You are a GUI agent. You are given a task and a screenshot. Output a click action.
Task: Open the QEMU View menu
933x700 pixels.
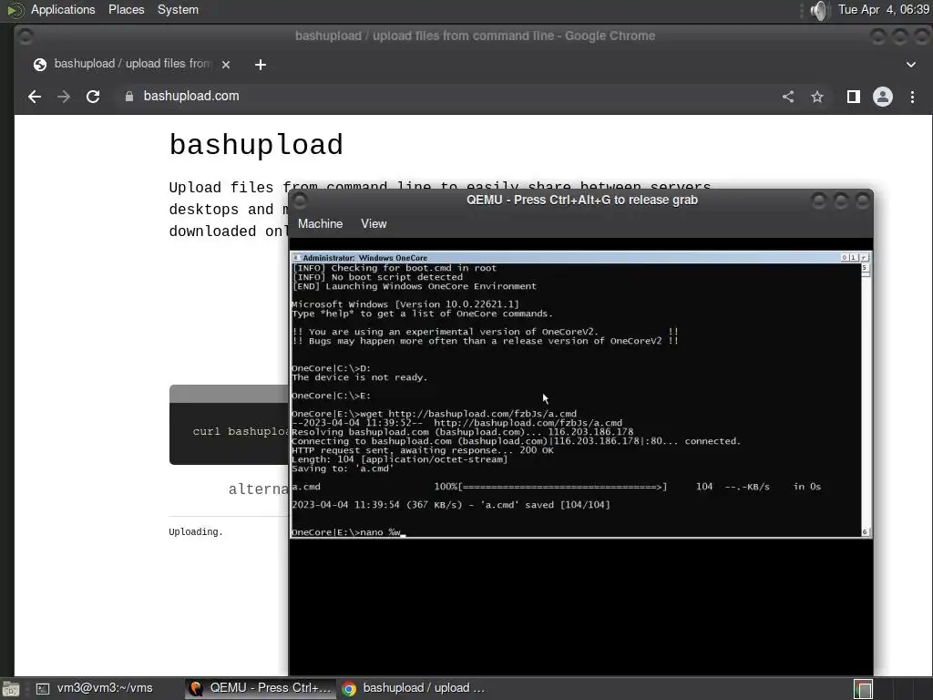pos(374,224)
